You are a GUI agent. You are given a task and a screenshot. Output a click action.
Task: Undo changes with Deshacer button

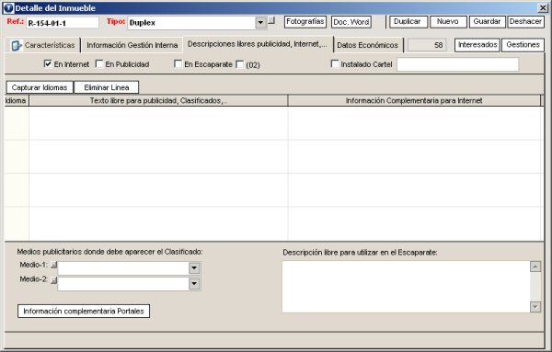click(x=525, y=21)
